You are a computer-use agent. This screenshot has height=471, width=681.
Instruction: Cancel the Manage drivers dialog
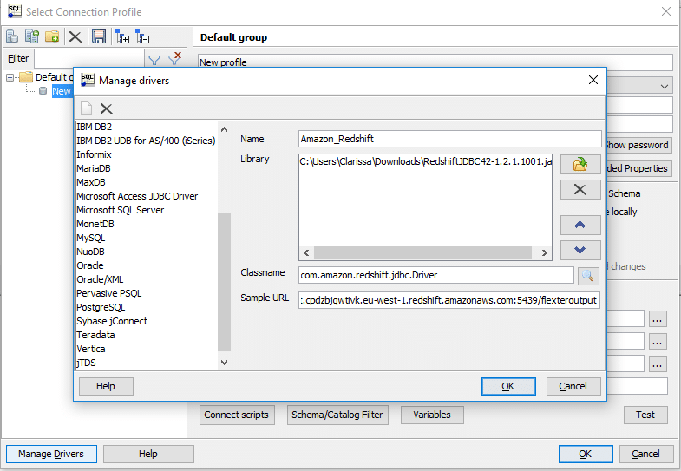(x=573, y=386)
